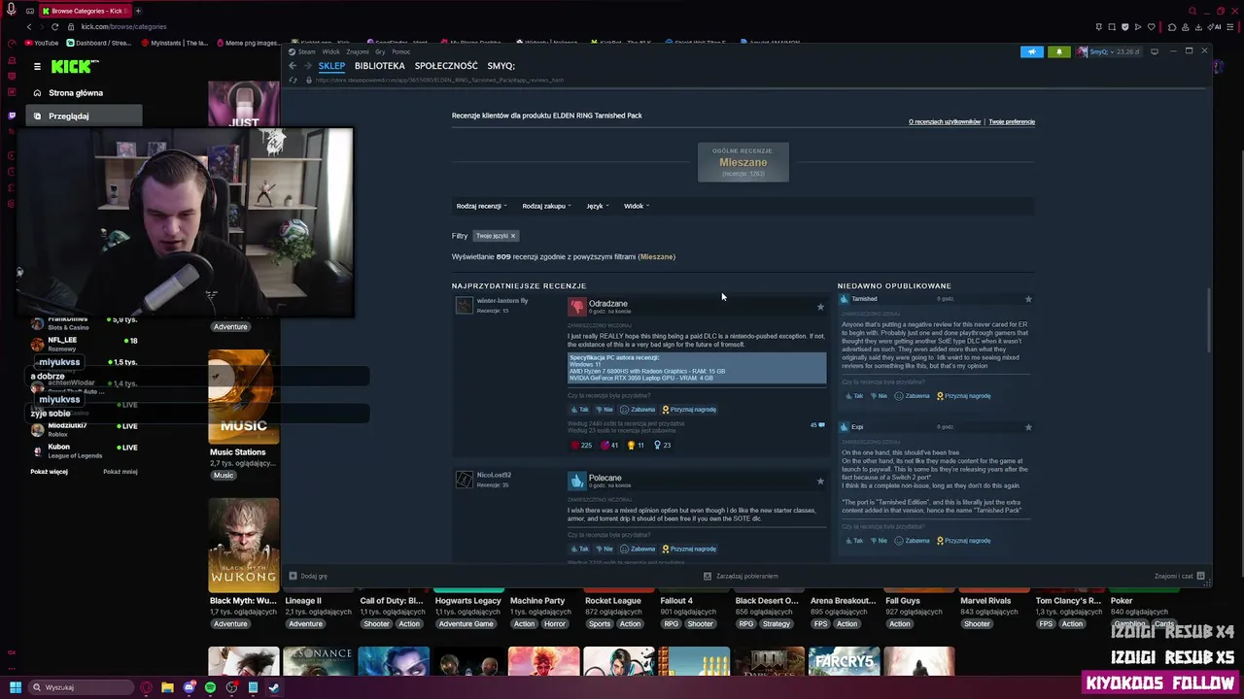1244x699 pixels.
Task: Expand the Język filter dropdown
Action: tap(597, 206)
